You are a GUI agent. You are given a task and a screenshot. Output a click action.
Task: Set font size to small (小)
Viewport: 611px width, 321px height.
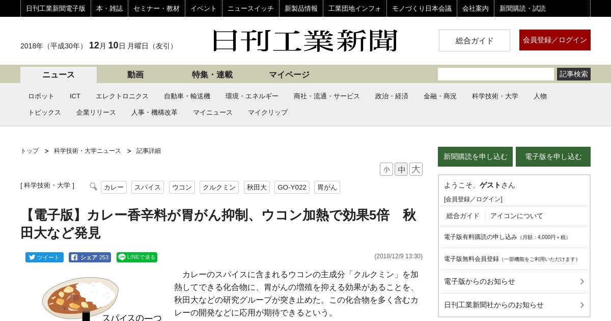[386, 169]
